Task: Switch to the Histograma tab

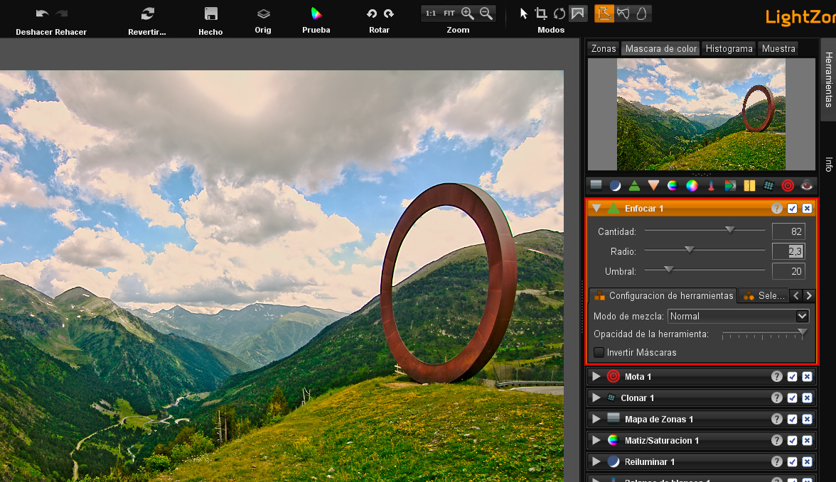Action: click(728, 48)
